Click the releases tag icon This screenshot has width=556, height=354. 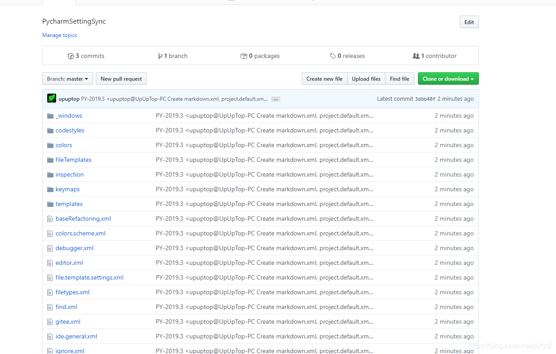point(333,56)
